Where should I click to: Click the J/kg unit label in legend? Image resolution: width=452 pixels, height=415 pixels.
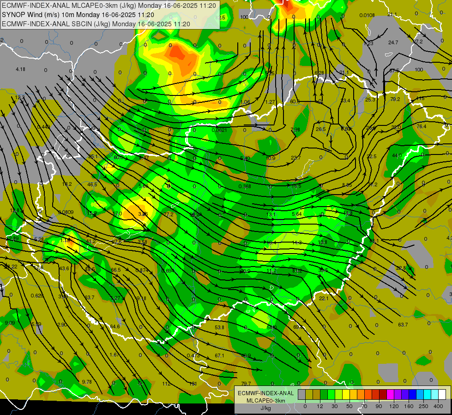[266, 408]
